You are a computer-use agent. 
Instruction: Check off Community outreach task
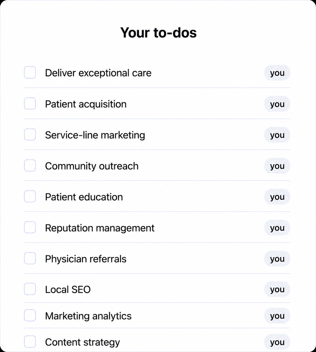[x=30, y=165]
